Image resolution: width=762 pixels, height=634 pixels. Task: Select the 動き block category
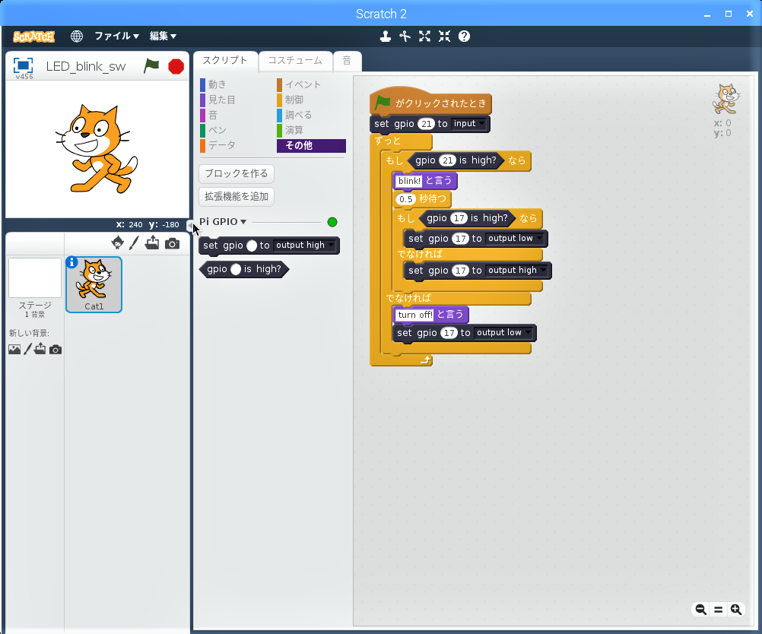(214, 84)
